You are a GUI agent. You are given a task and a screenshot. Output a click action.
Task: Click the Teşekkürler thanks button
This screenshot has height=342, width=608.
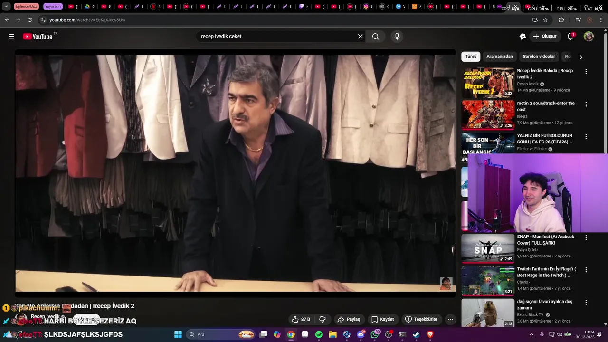421,319
